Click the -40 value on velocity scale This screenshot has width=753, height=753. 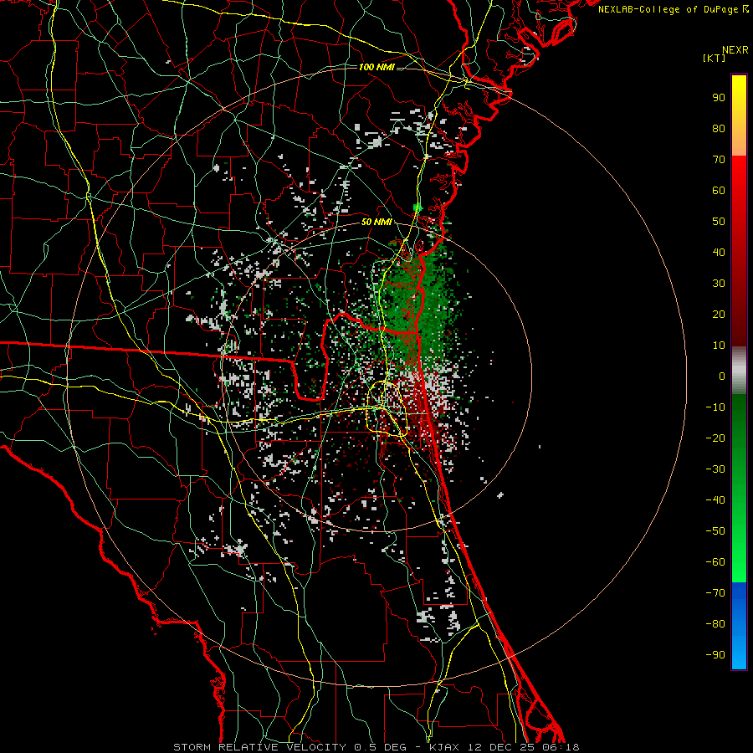(x=715, y=500)
